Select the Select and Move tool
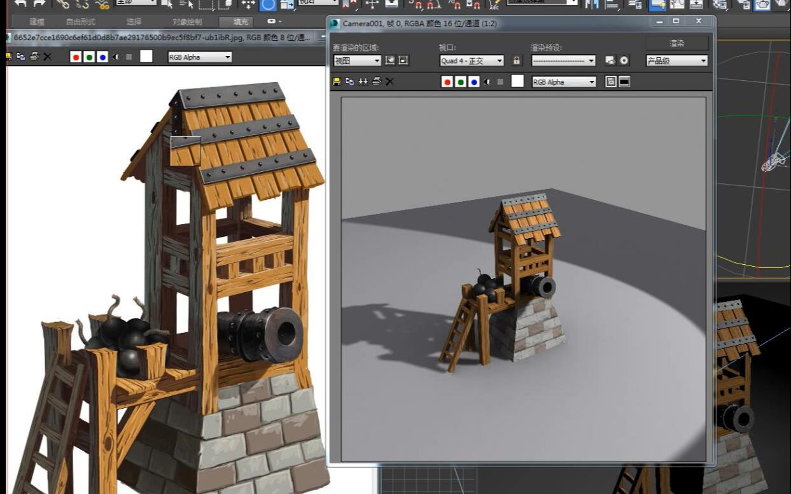The height and width of the screenshot is (494, 791). coord(248,5)
